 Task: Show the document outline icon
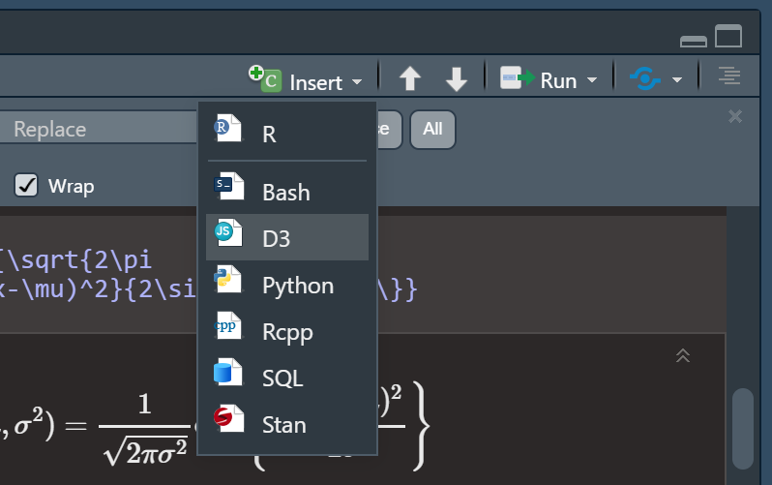pyautogui.click(x=729, y=76)
